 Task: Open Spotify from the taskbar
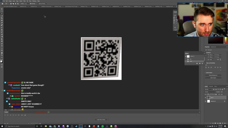click(103, 126)
